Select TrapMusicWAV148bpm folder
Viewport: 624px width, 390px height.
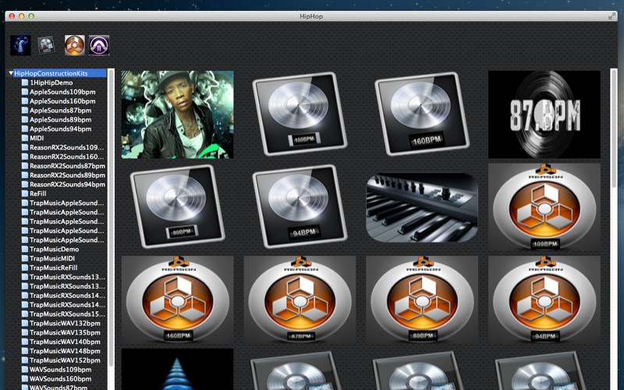click(65, 351)
